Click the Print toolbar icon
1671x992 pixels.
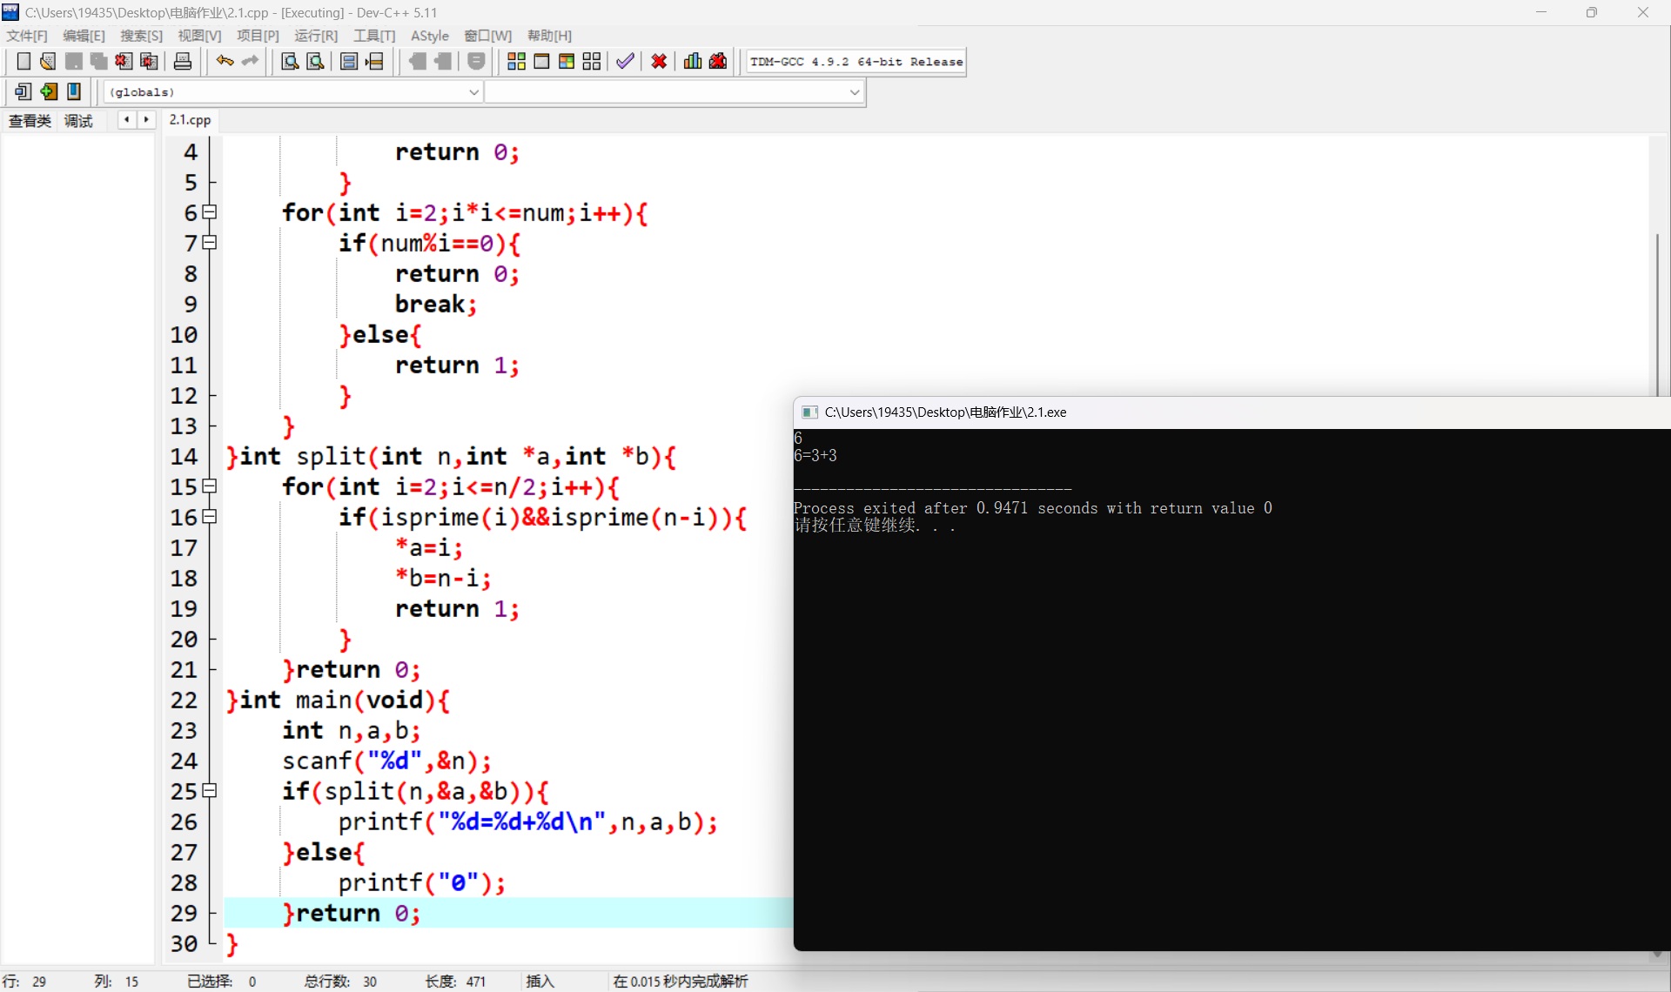click(x=183, y=61)
